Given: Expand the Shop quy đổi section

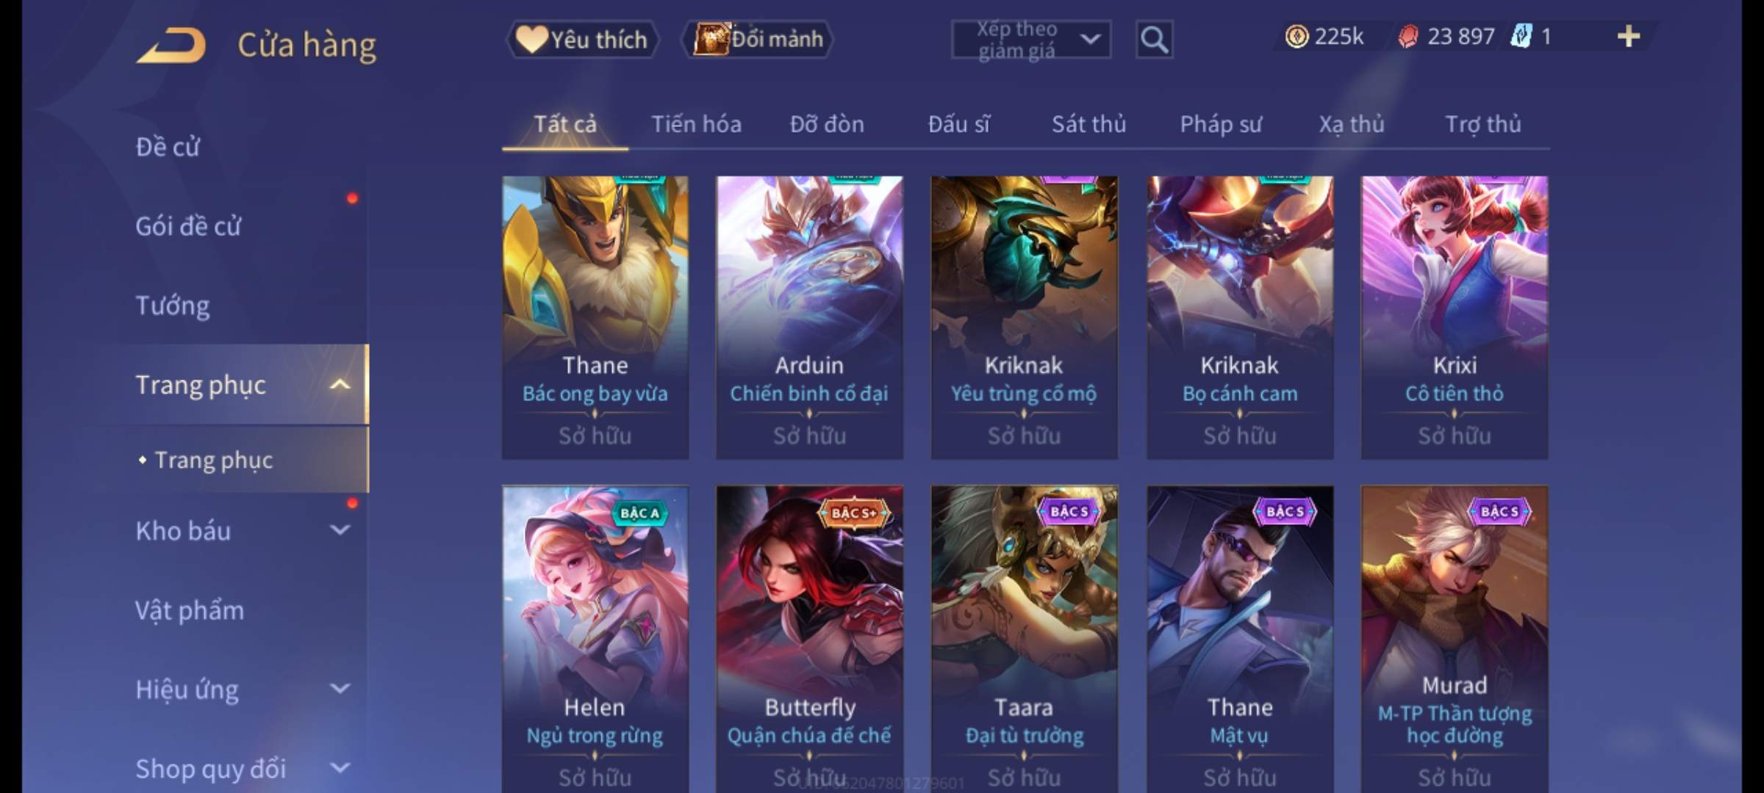Looking at the screenshot, I should 340,768.
